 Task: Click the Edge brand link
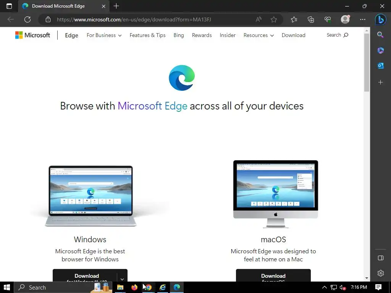pos(71,35)
